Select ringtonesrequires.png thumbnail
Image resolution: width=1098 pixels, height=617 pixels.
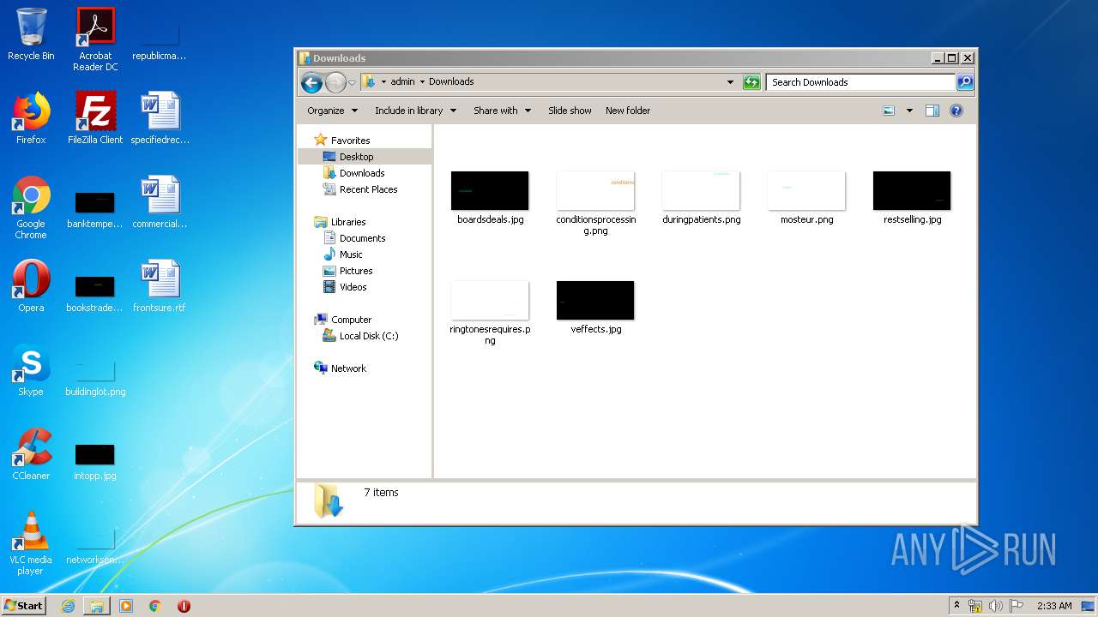click(490, 301)
